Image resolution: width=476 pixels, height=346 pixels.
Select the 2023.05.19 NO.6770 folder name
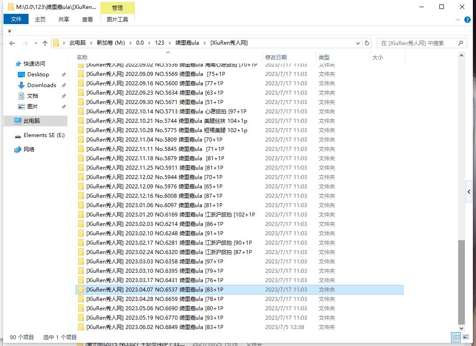pyautogui.click(x=155, y=318)
